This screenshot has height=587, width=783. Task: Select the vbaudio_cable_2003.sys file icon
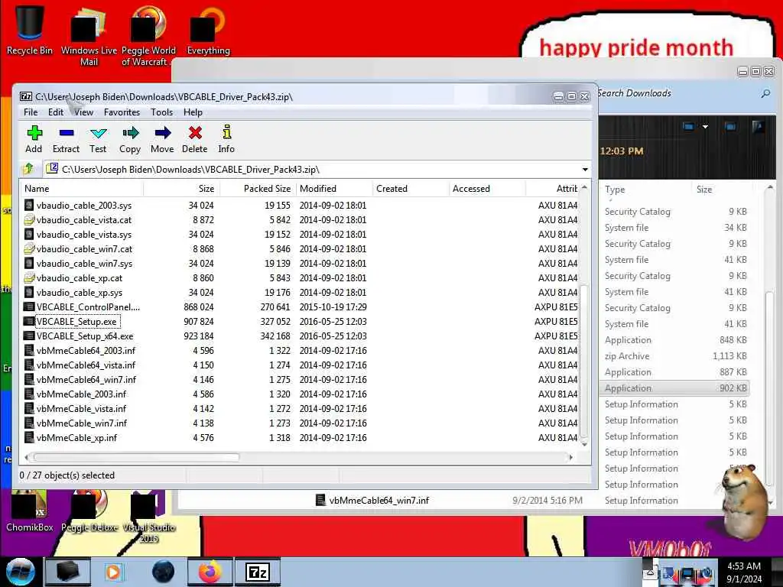tap(29, 205)
